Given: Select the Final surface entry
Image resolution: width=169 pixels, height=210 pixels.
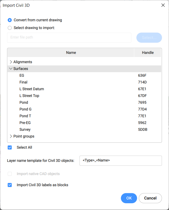Looking at the screenshot, I should point(23,82).
